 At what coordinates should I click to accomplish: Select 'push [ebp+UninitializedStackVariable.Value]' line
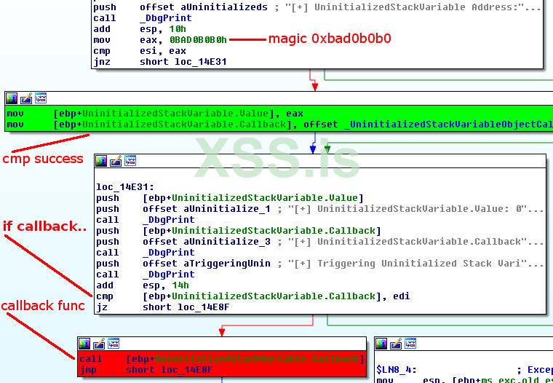click(230, 197)
